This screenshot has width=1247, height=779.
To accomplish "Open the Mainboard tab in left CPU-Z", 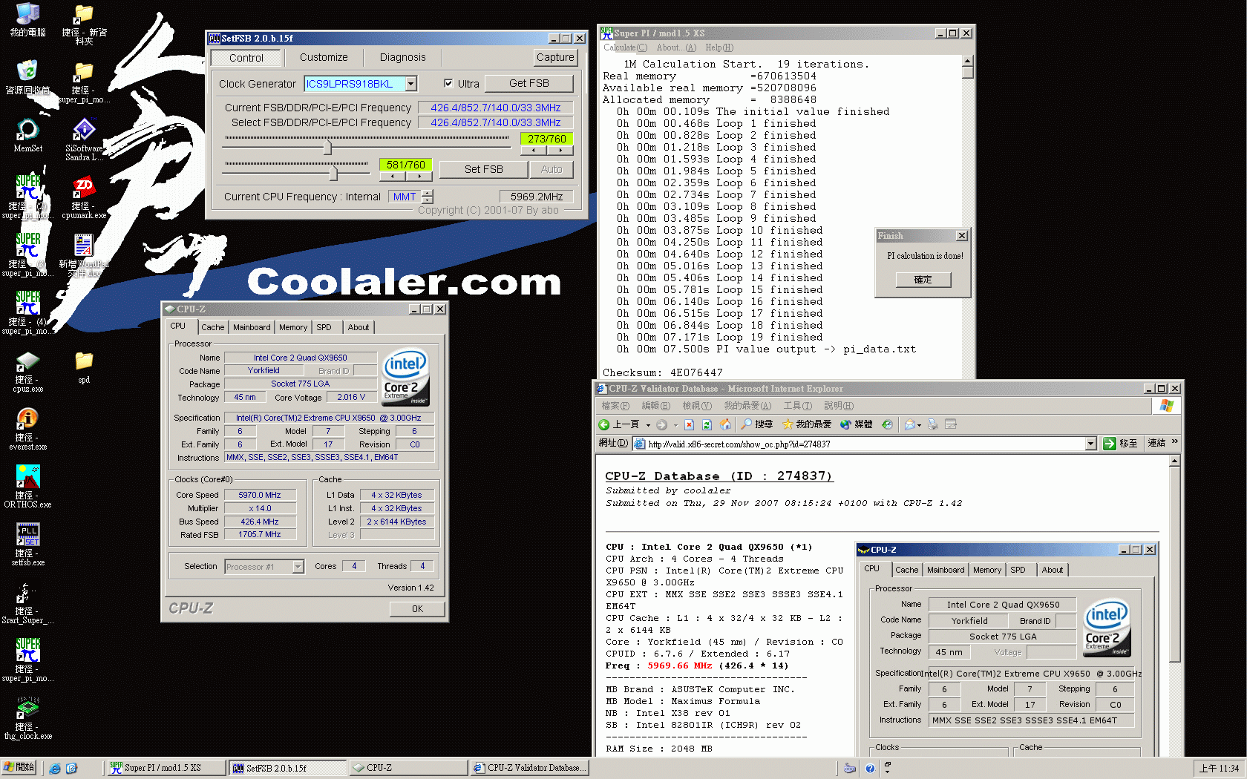I will pos(252,327).
